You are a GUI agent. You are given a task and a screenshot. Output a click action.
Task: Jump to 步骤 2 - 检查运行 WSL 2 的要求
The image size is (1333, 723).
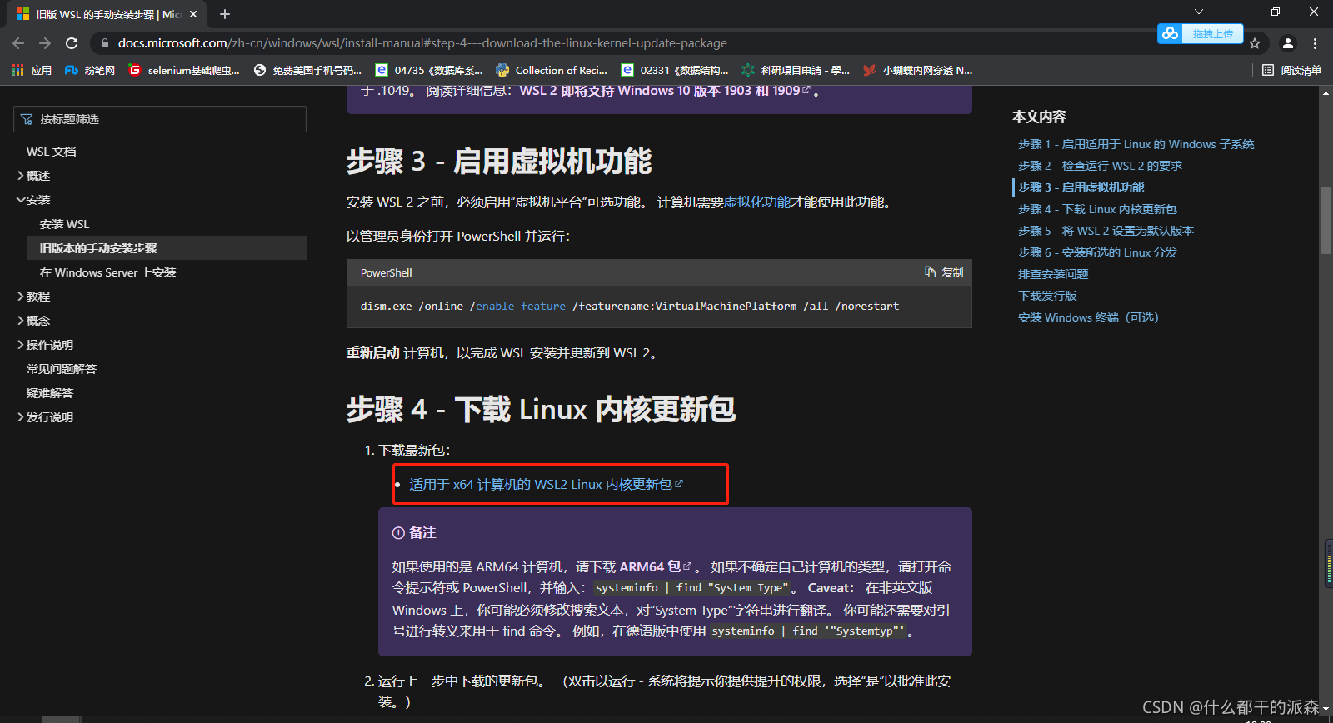(1100, 167)
